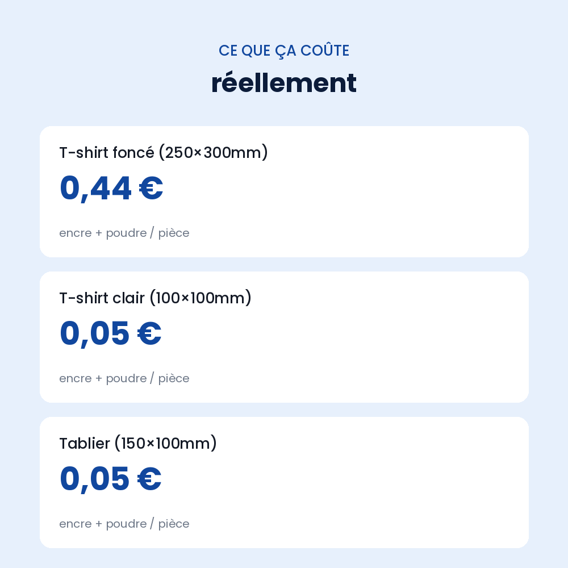Click the 'CE QUE ÇA COÛTE' heading
The height and width of the screenshot is (568, 568).
(x=284, y=51)
